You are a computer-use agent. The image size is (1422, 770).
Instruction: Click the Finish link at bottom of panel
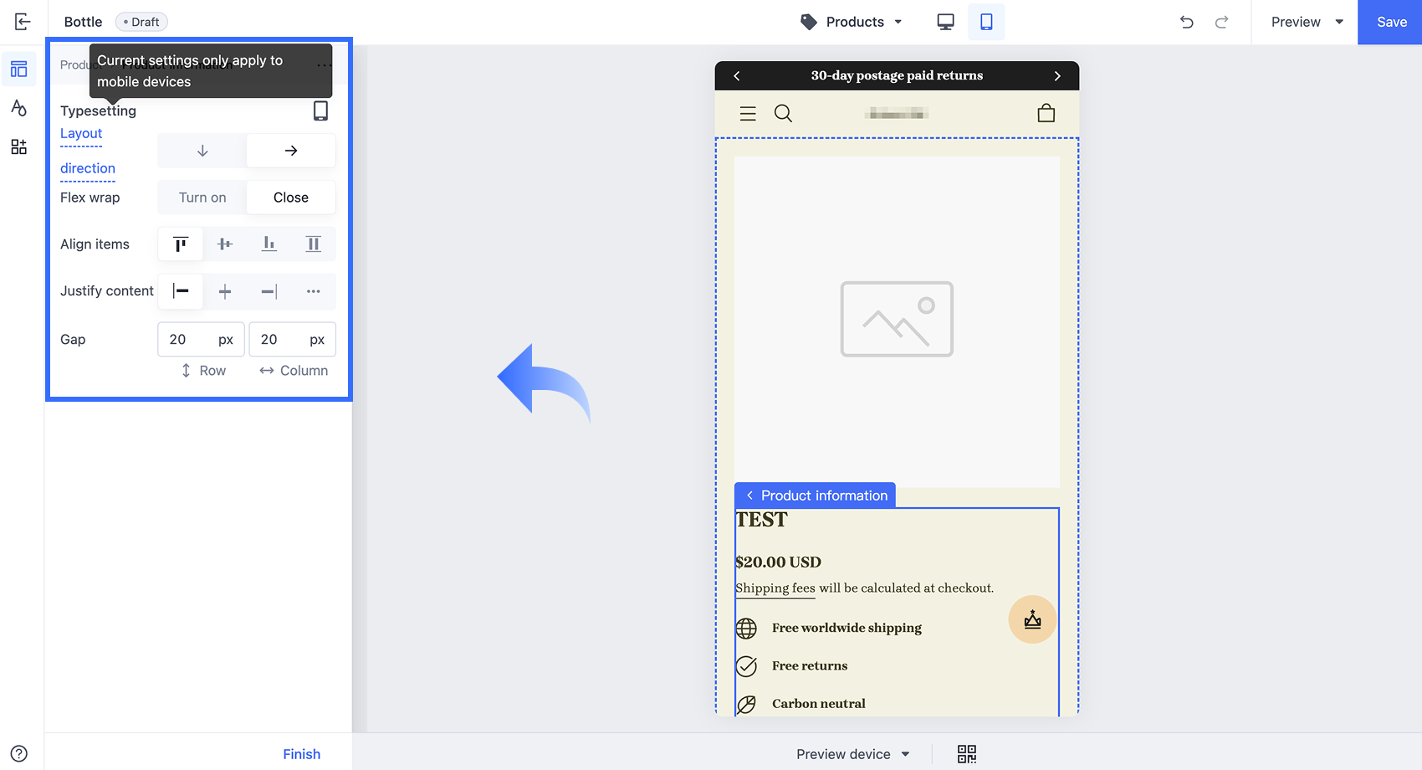pos(301,753)
